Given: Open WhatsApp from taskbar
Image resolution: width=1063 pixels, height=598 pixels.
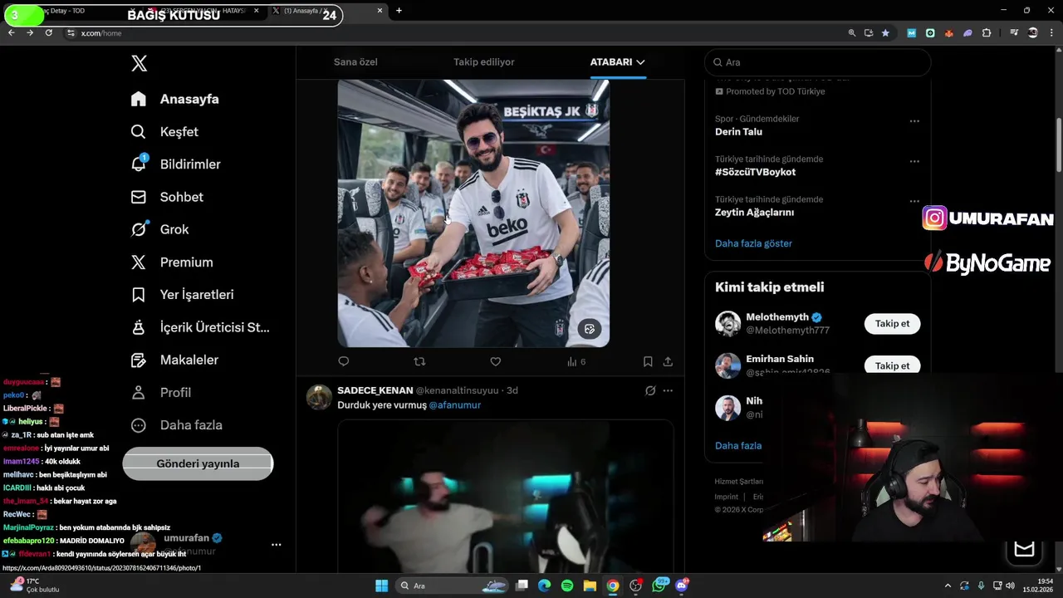Looking at the screenshot, I should [x=659, y=586].
